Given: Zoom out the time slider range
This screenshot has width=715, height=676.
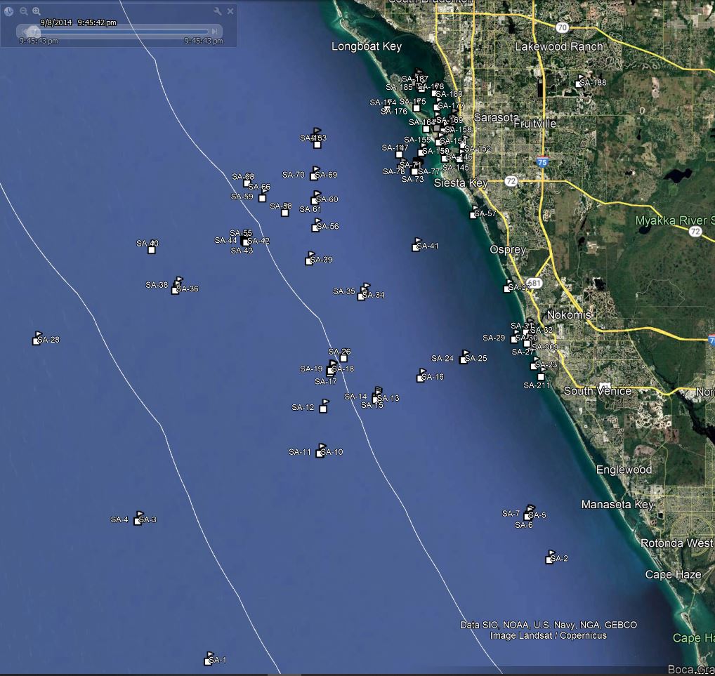Looking at the screenshot, I should (x=24, y=11).
